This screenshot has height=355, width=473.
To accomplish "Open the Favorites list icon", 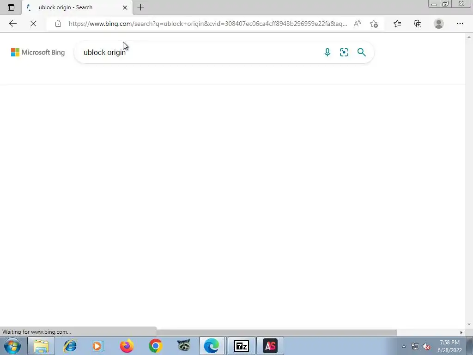I will pos(397,24).
